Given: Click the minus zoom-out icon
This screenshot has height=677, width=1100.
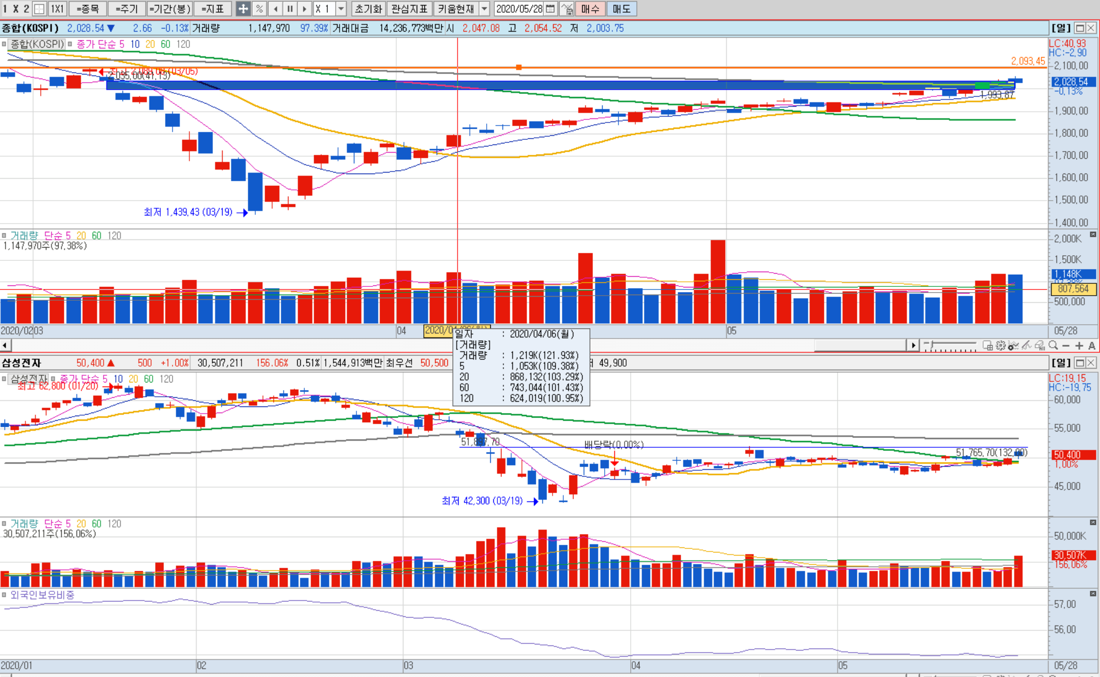Looking at the screenshot, I should [1066, 346].
